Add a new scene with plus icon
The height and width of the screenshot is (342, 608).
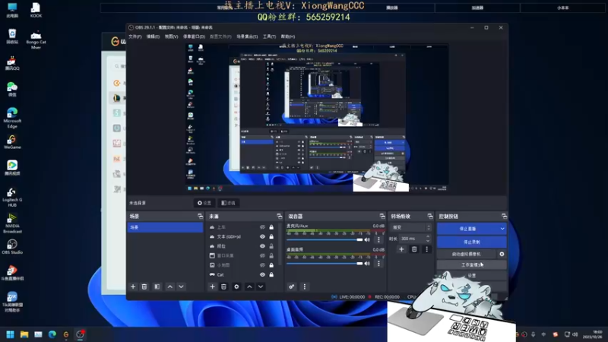[x=133, y=287]
